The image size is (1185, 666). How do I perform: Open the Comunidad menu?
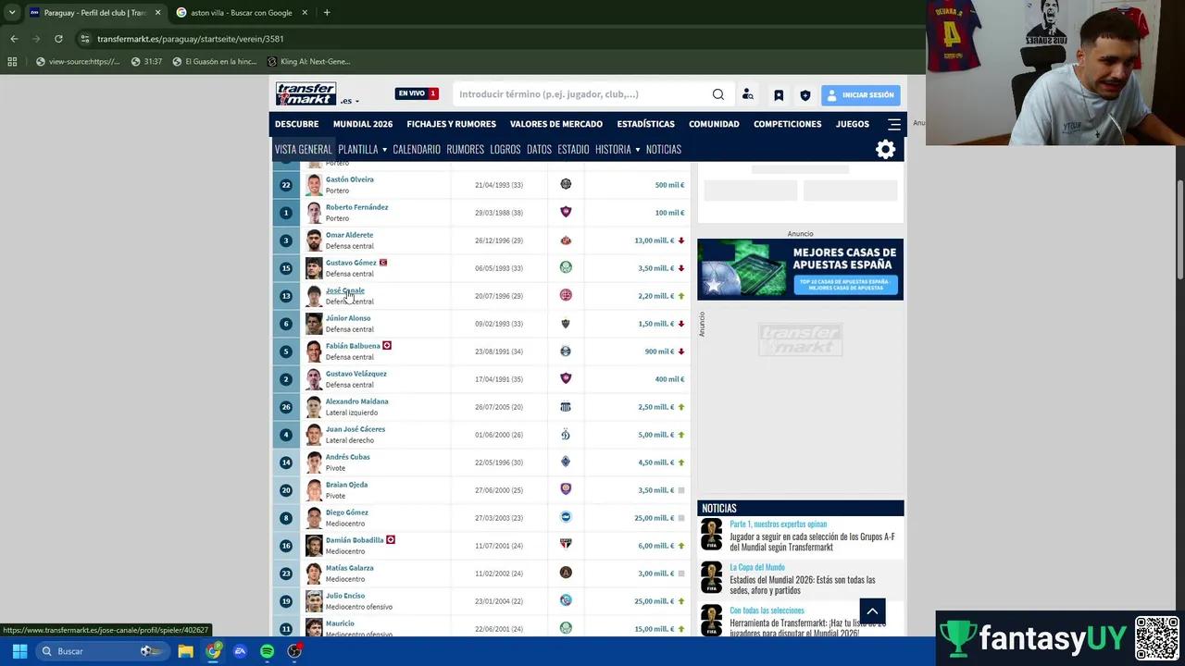[x=714, y=124]
